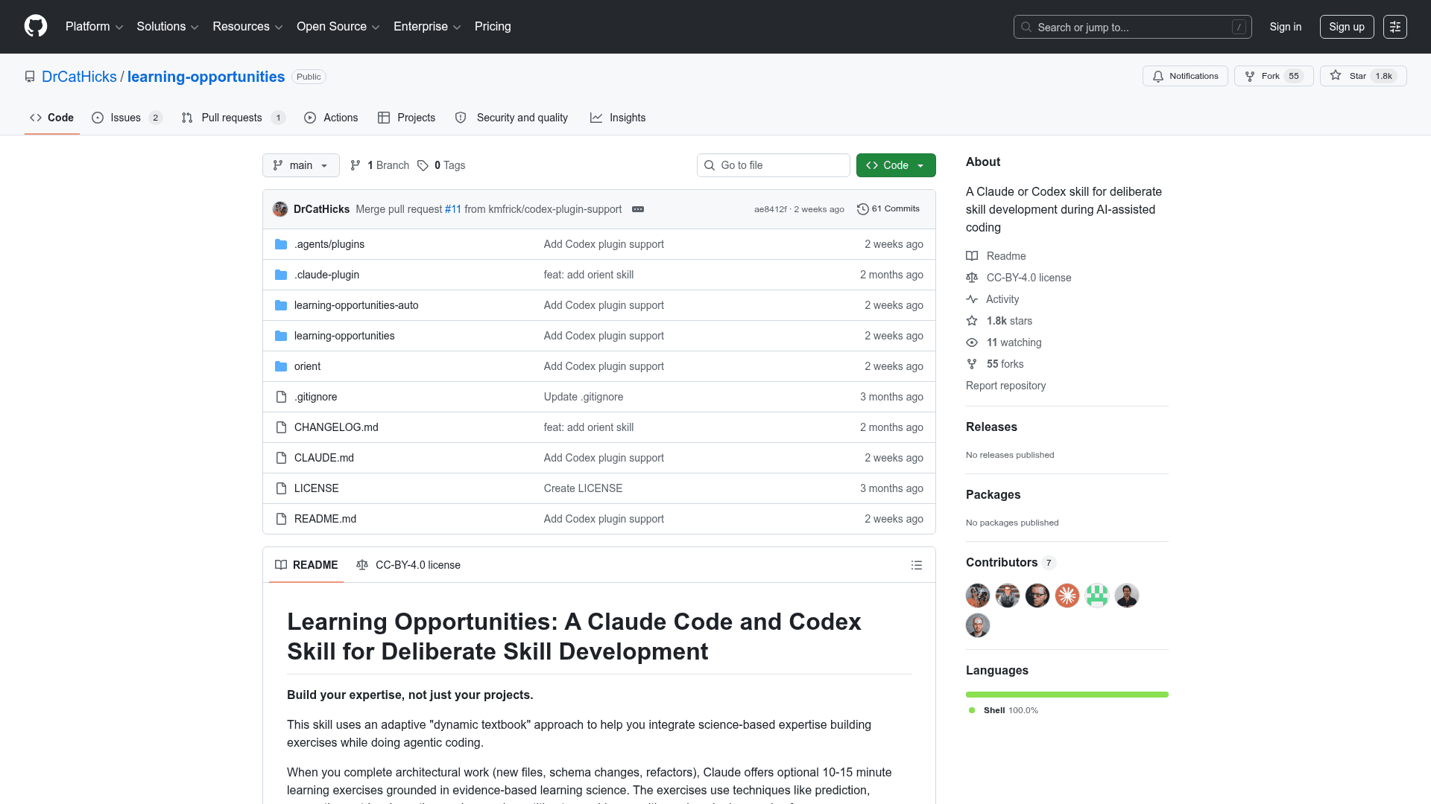This screenshot has height=804, width=1431.
Task: Switch to the Code tab
Action: click(x=51, y=118)
